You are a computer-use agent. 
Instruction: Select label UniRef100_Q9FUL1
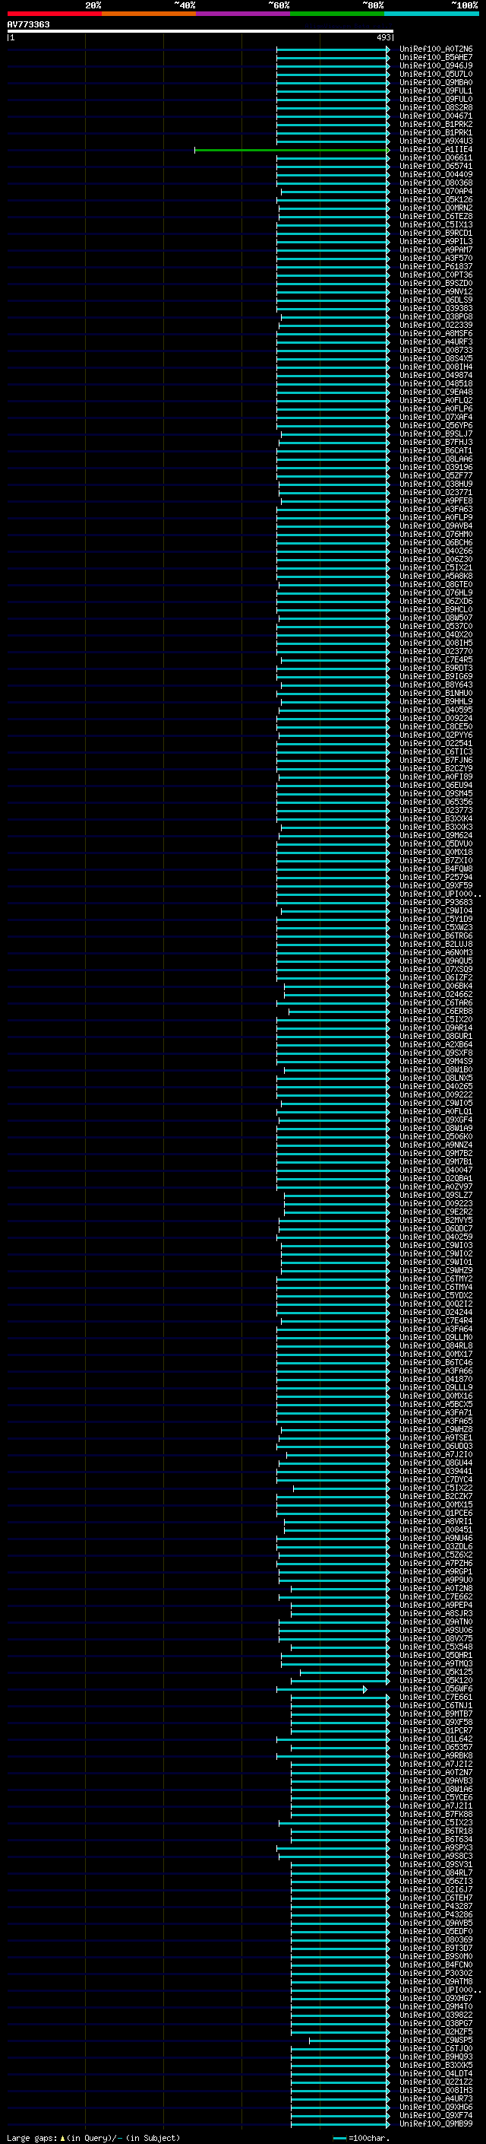click(x=435, y=91)
